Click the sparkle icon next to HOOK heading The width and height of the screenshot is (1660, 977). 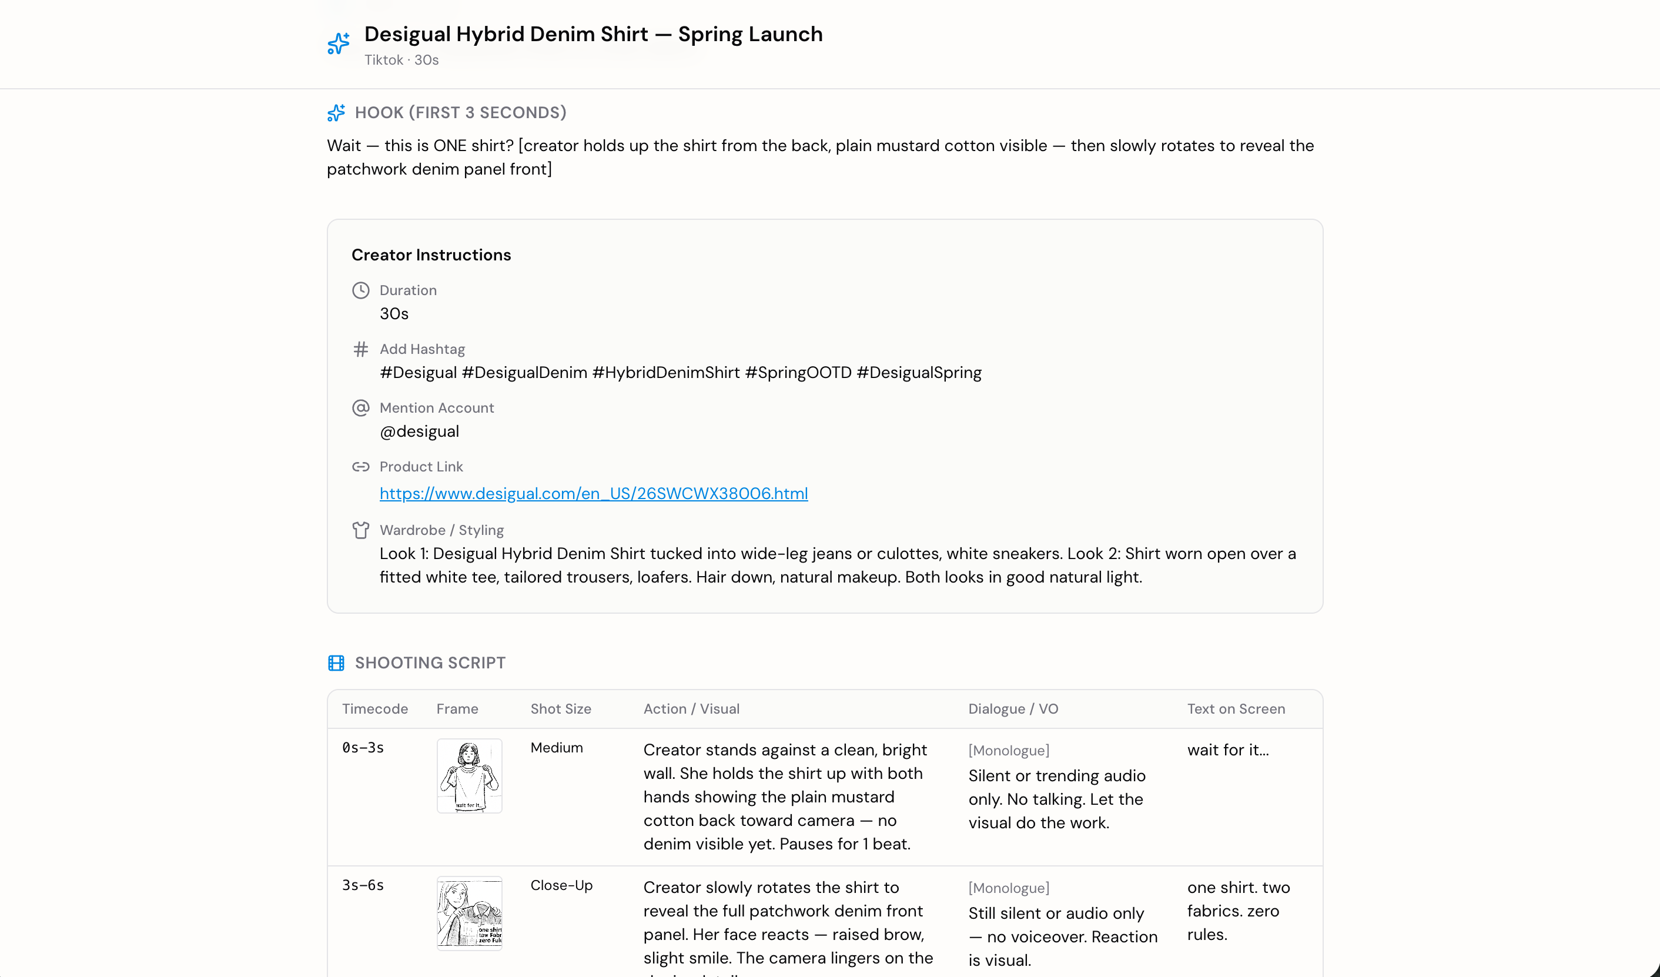tap(336, 113)
